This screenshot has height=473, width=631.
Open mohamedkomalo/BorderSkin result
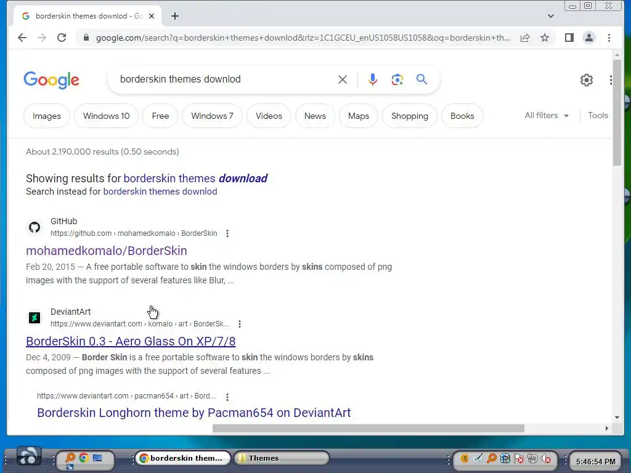[106, 251]
